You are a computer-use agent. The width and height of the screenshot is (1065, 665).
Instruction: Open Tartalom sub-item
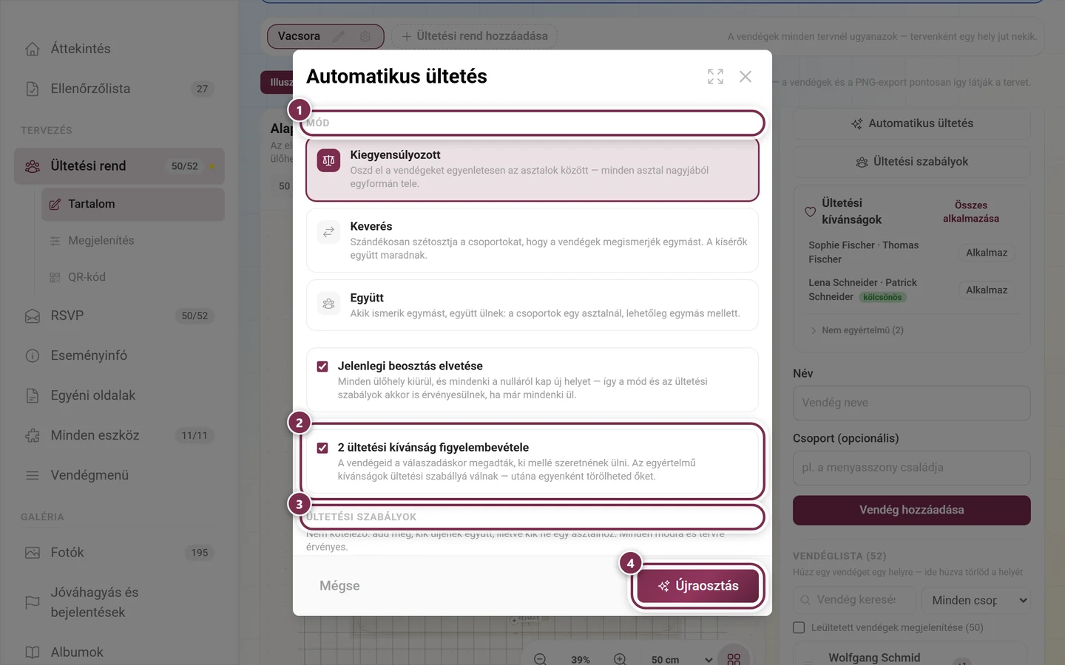click(133, 204)
